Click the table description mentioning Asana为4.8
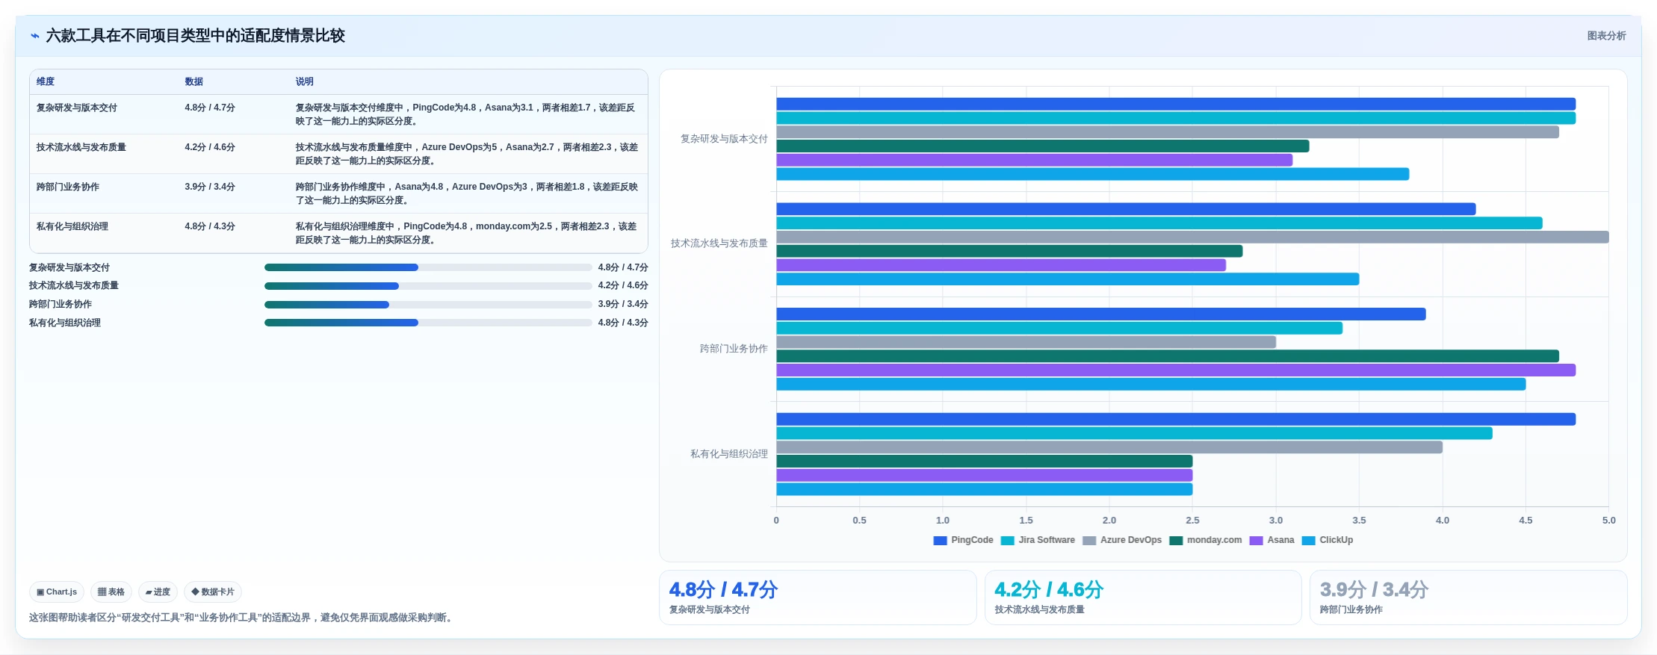Screen dimensions: 1657x655 pyautogui.click(x=466, y=193)
